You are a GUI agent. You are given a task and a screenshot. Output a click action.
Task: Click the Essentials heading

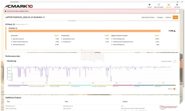[14, 36]
